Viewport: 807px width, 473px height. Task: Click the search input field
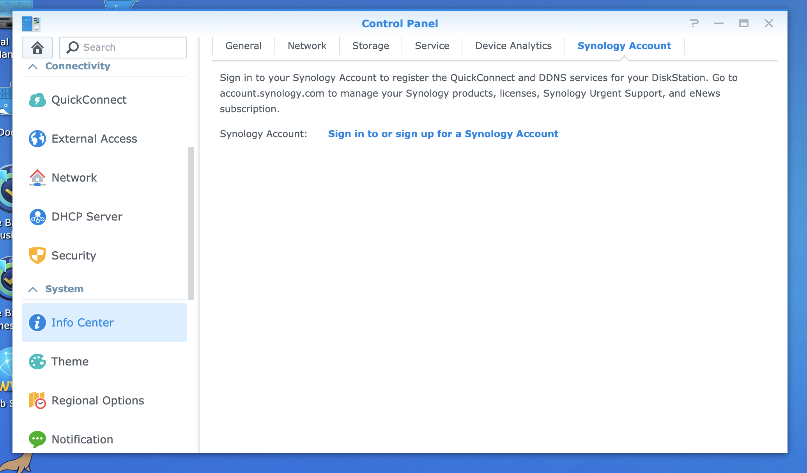click(x=123, y=47)
